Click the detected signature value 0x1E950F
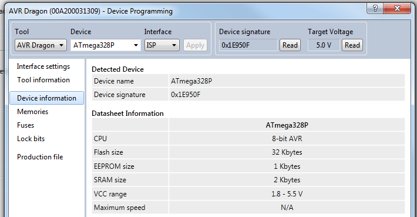 [x=186, y=95]
